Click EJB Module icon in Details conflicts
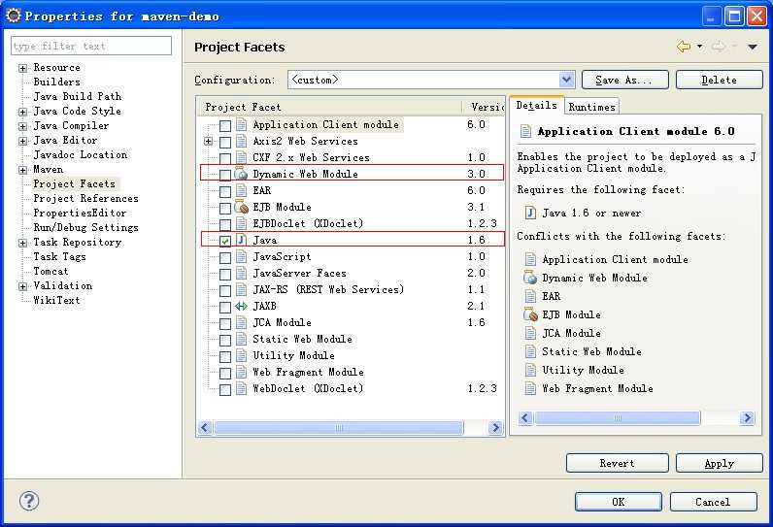Image resolution: width=773 pixels, height=527 pixels. (x=530, y=314)
